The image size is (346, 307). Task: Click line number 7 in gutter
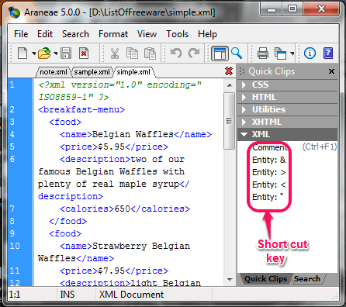pos(12,209)
